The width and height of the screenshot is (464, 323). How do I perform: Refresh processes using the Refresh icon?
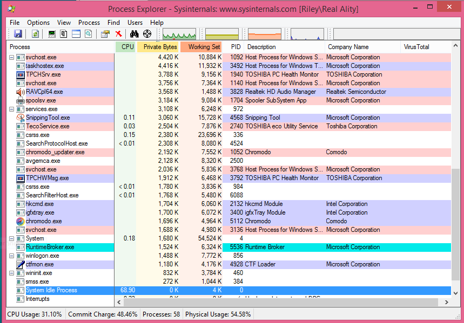[x=35, y=33]
